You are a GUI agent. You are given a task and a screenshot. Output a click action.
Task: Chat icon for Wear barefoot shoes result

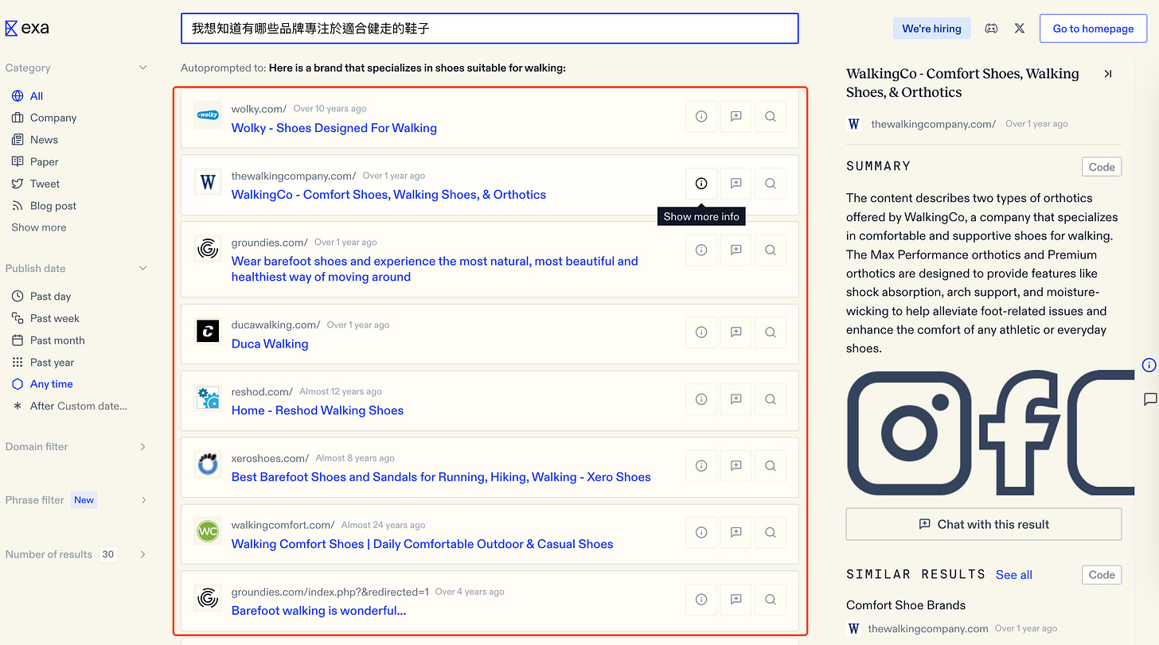(x=736, y=250)
